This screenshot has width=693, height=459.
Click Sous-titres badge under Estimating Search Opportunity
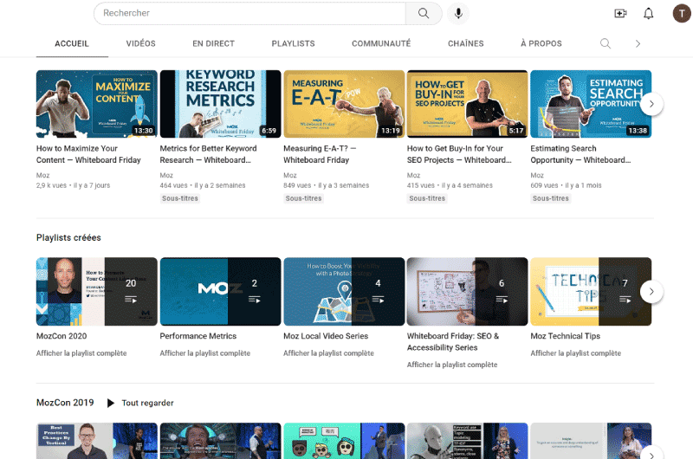[551, 198]
